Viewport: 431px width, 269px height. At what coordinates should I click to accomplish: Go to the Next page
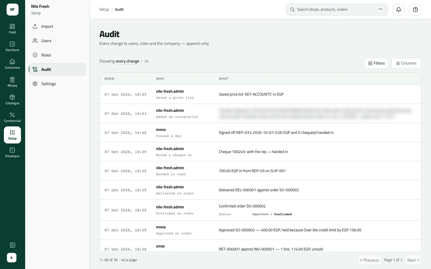(413, 260)
